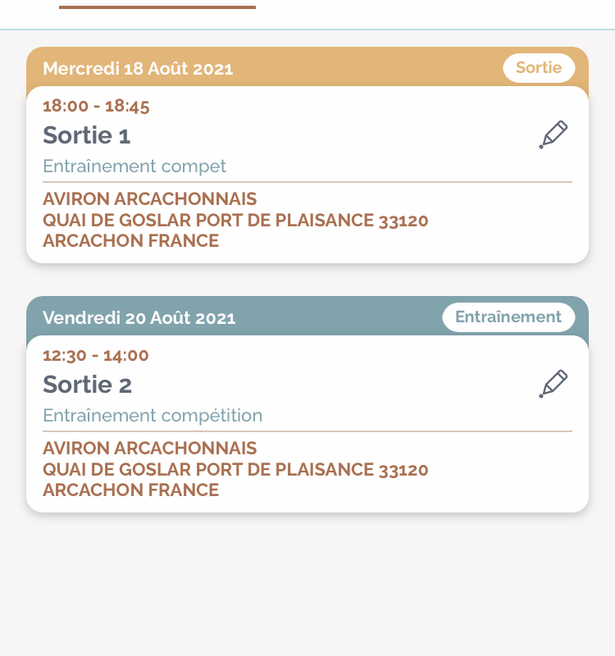The height and width of the screenshot is (656, 615).
Task: Click the Entraînement compétition subtitle
Action: [153, 416]
